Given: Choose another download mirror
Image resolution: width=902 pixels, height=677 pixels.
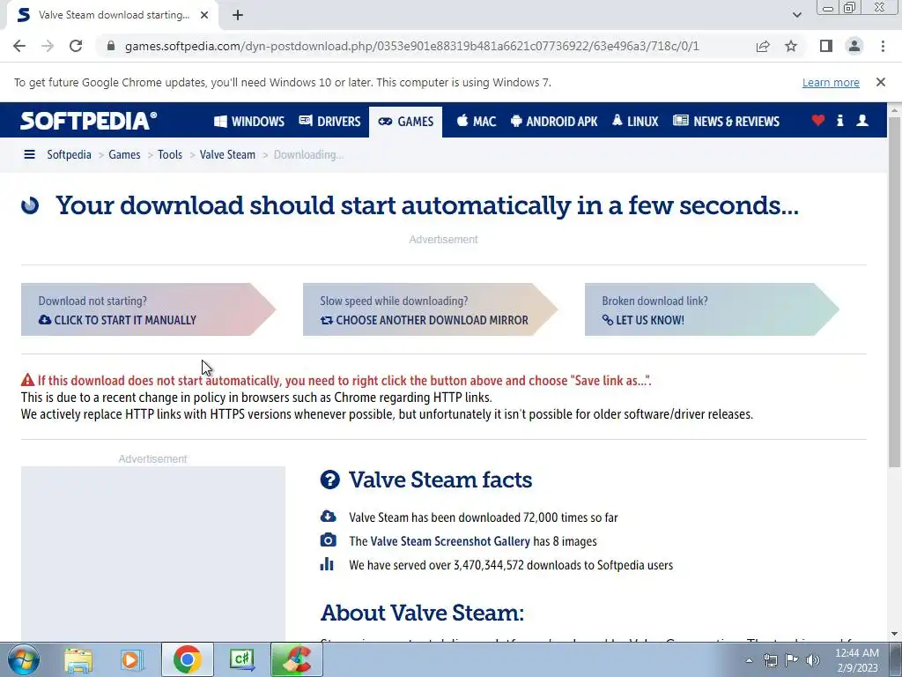Looking at the screenshot, I should [x=430, y=309].
